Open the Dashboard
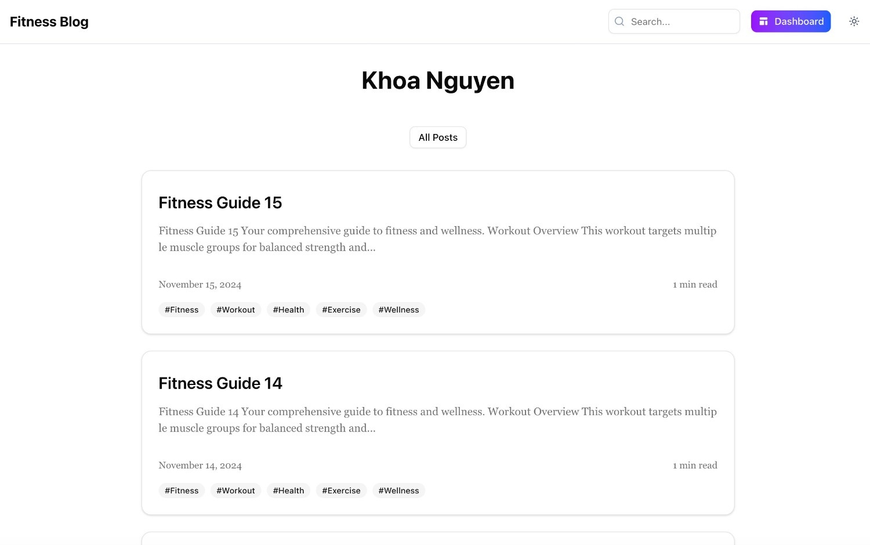Viewport: 870px width, 545px height. [x=791, y=21]
